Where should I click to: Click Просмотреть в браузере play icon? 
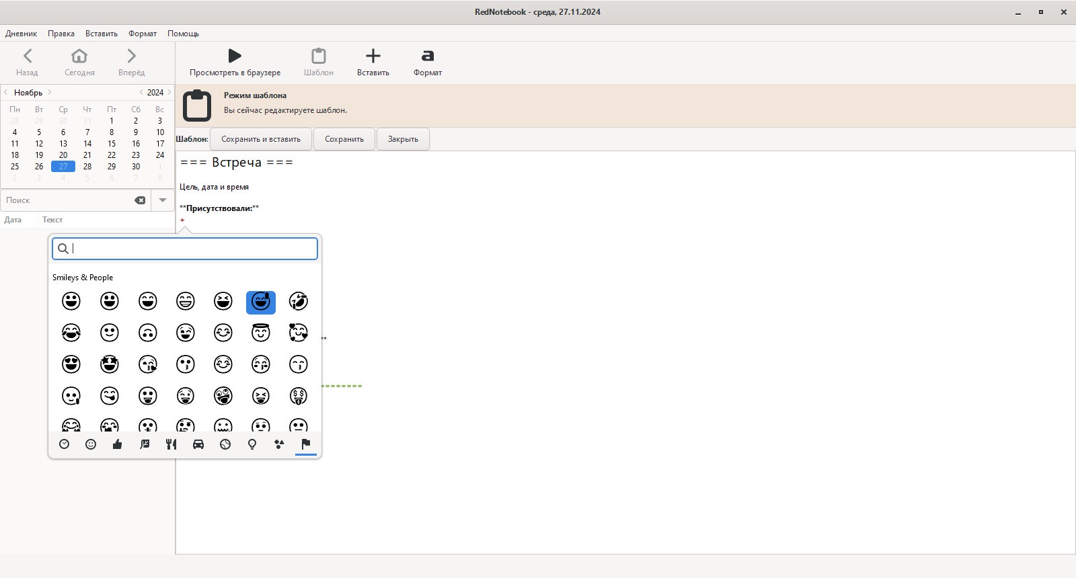point(235,63)
